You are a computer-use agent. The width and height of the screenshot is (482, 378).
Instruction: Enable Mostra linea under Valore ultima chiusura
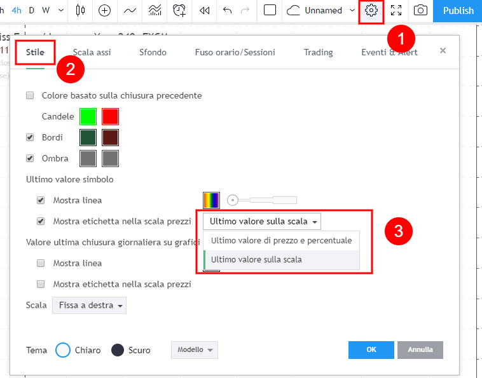41,263
